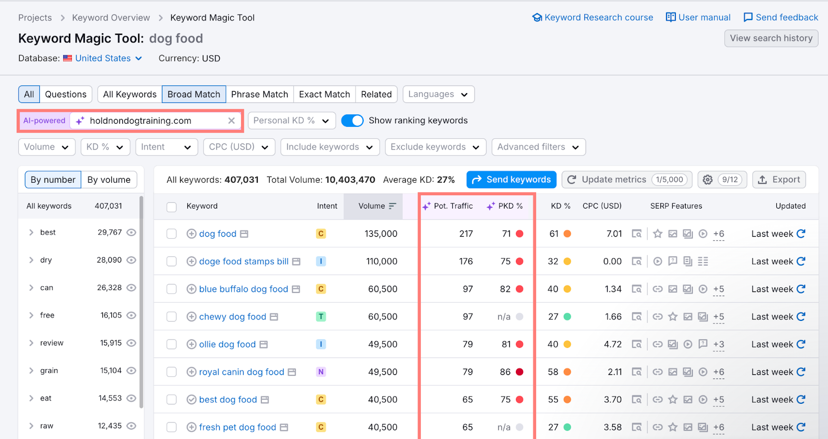Open SERP view icon next to 'best dog food'
The image size is (828, 439).
[265, 400]
